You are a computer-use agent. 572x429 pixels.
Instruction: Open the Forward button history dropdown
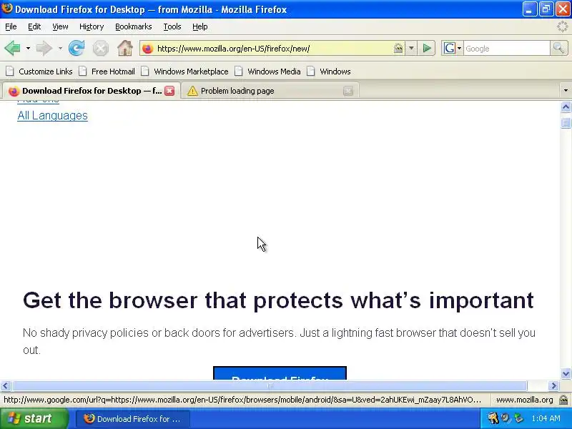coord(60,48)
